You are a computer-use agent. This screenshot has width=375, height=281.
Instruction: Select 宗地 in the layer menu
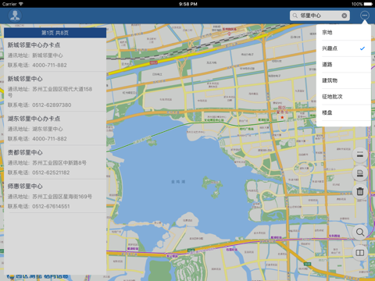[344, 33]
